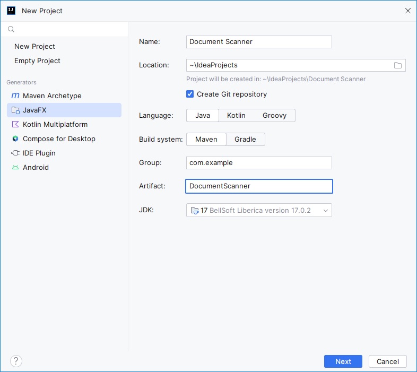Select the JavaFX generator icon
The height and width of the screenshot is (372, 417).
coord(15,110)
